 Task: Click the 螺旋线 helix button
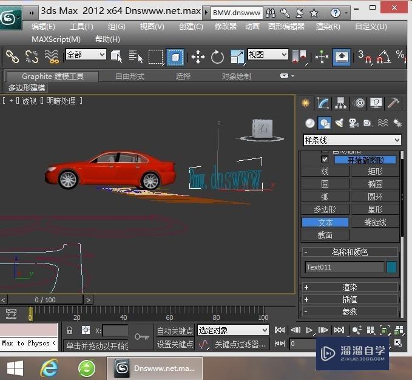pyautogui.click(x=375, y=222)
